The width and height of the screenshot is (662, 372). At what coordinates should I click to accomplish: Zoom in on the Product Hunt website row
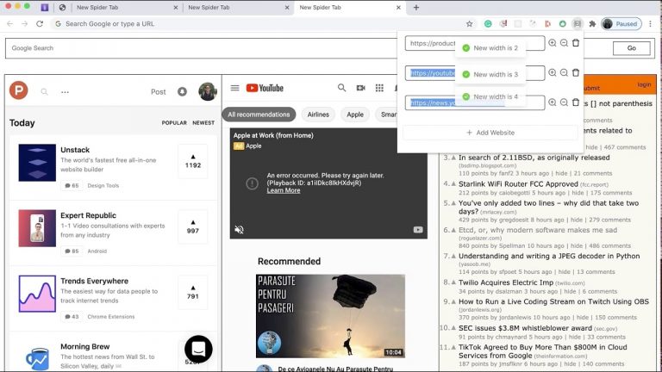point(553,43)
